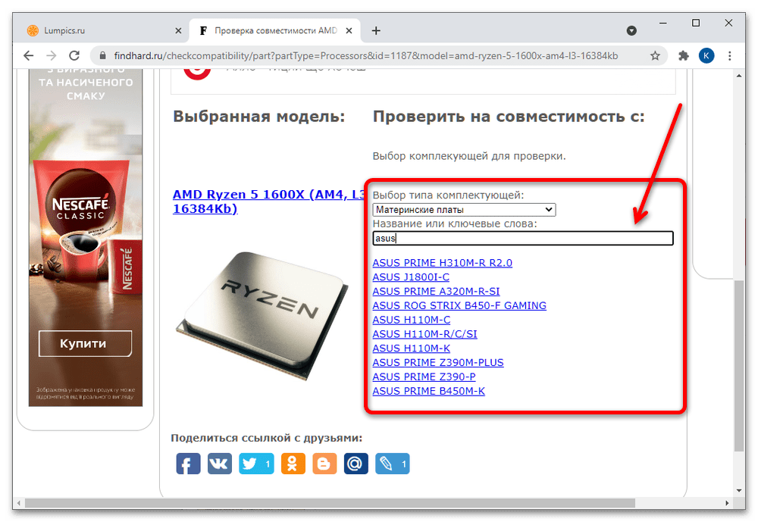
Task: Reload the page with the refresh icon
Action: [x=74, y=55]
